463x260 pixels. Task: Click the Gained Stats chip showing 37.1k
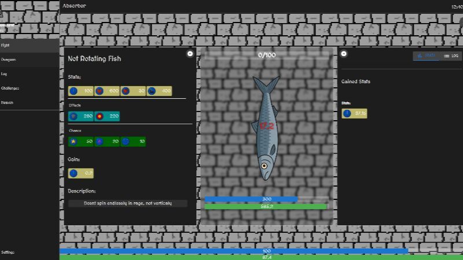click(x=354, y=113)
